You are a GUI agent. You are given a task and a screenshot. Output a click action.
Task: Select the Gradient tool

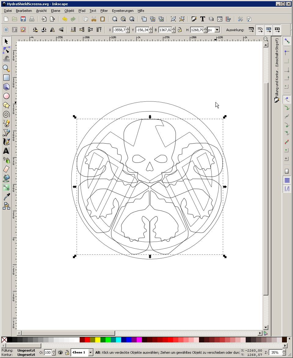pyautogui.click(x=6, y=188)
